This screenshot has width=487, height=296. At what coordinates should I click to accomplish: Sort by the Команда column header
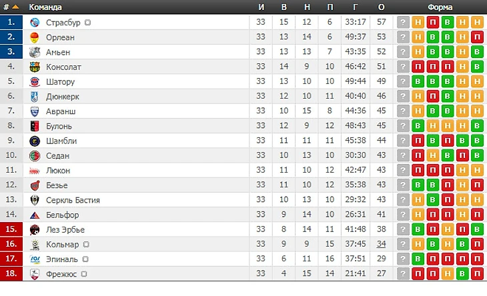[x=45, y=7]
